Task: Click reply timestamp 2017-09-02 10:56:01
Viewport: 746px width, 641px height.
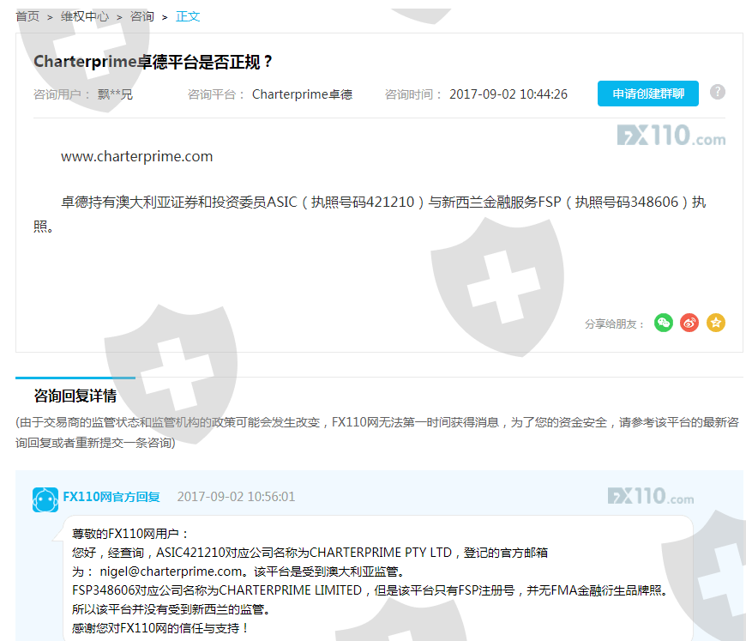Action: click(236, 497)
